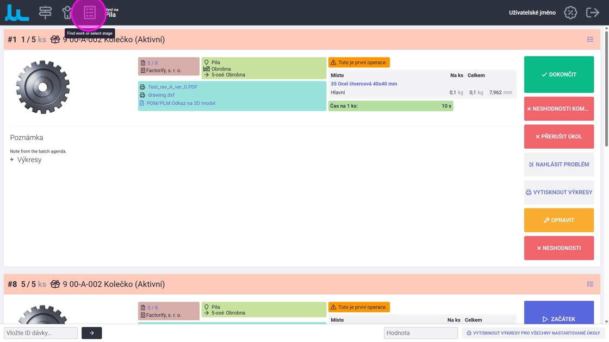Focus the Vložte ID dávky input field
The image size is (609, 342).
coord(41,333)
